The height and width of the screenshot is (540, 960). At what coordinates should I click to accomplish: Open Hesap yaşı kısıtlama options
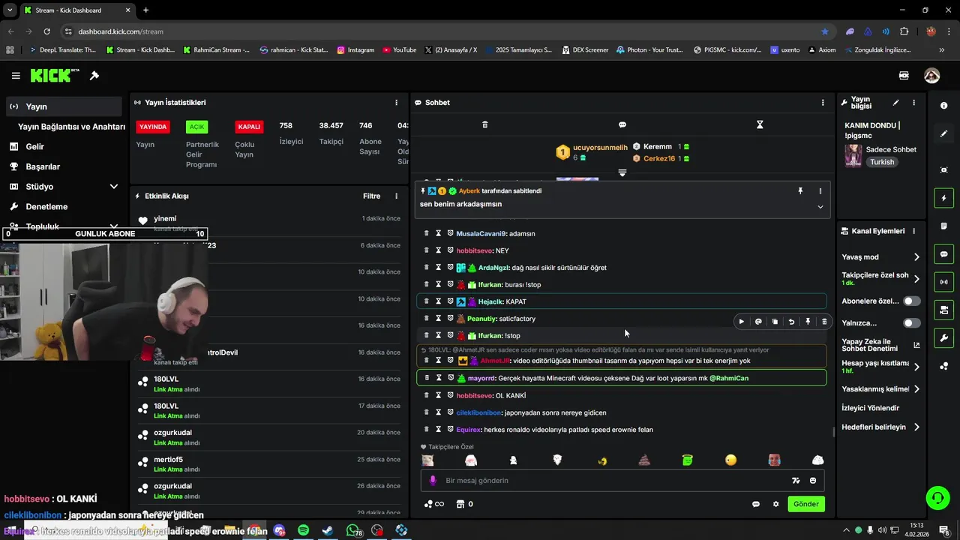[x=916, y=367]
